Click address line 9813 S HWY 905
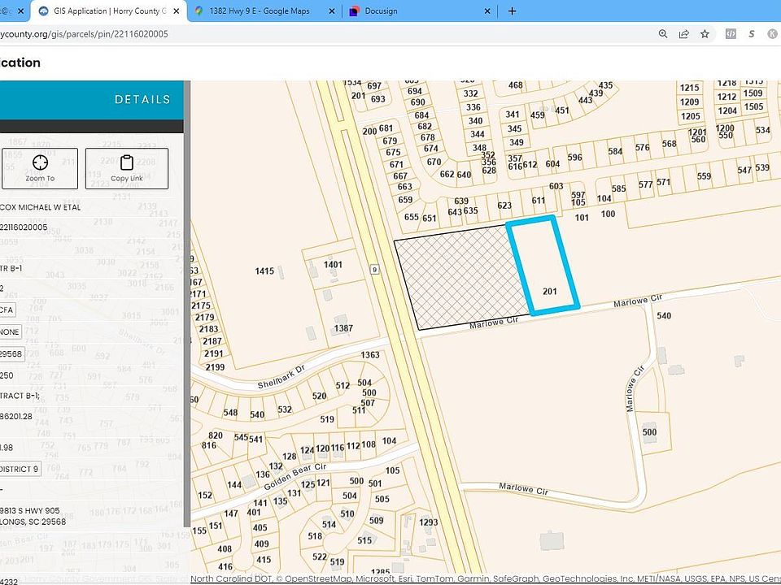The height and width of the screenshot is (585, 781). pos(30,510)
